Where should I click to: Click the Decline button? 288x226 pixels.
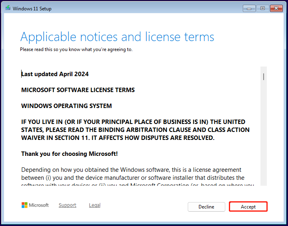[x=206, y=207]
